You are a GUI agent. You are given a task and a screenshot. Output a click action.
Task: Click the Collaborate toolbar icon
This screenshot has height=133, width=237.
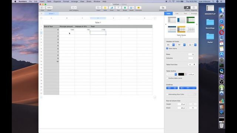point(163,8)
